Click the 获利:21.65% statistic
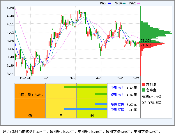The image size is (175, 133). pyautogui.click(x=151, y=97)
